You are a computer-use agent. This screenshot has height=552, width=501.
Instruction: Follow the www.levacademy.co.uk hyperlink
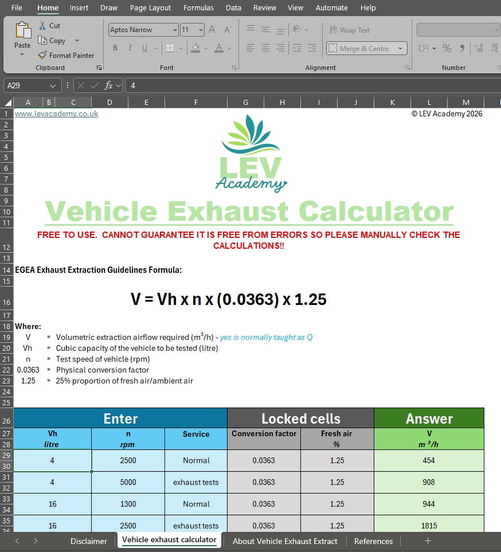(x=56, y=113)
